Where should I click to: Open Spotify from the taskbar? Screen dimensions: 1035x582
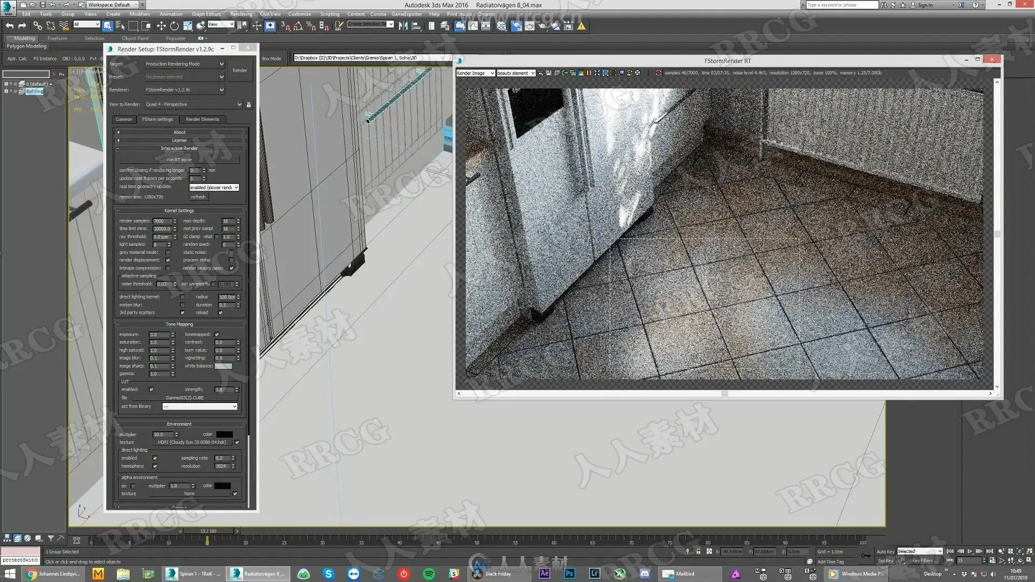429,574
